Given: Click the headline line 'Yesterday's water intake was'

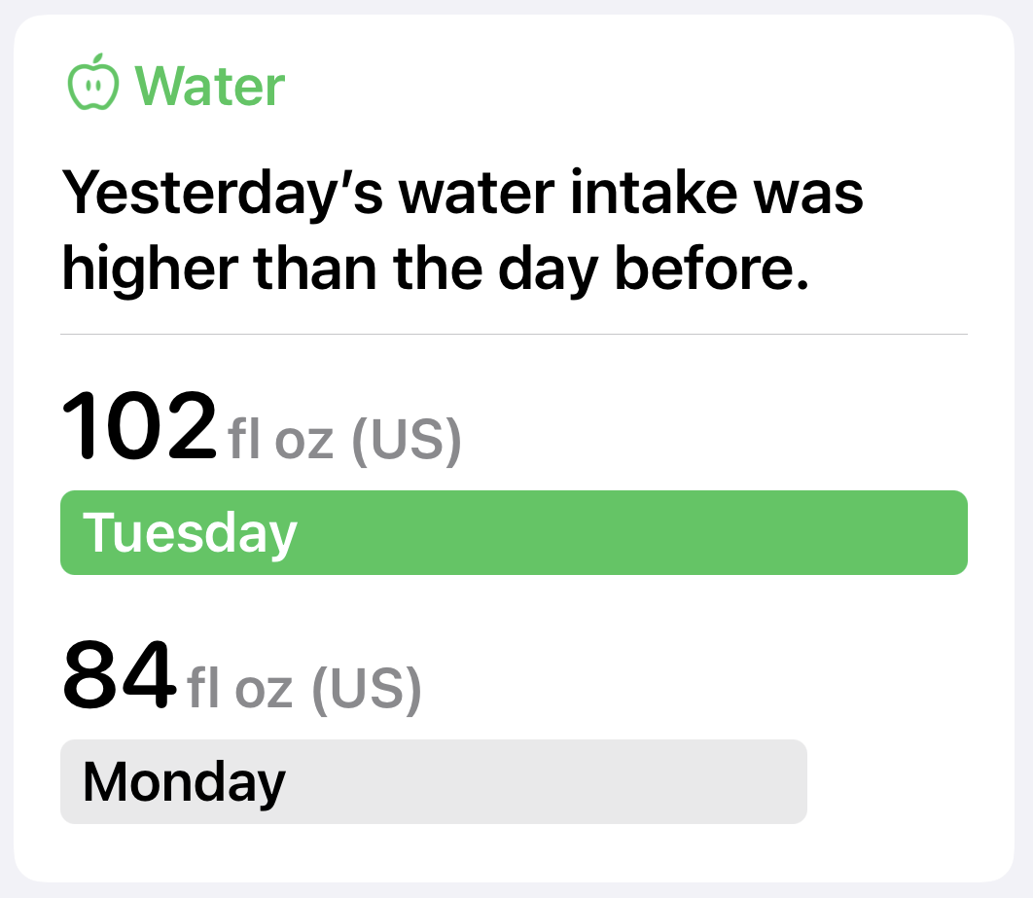Looking at the screenshot, I should coord(462,193).
